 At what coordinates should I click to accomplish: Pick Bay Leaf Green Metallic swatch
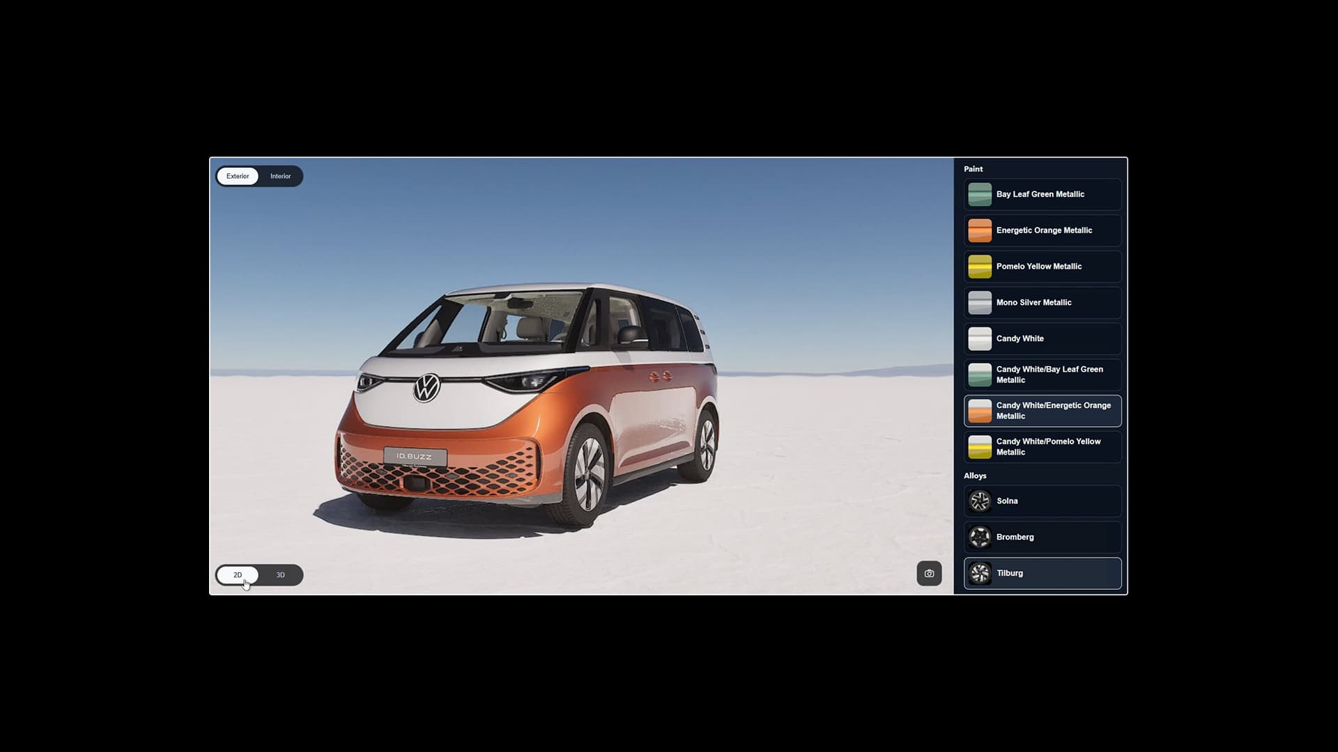point(980,194)
